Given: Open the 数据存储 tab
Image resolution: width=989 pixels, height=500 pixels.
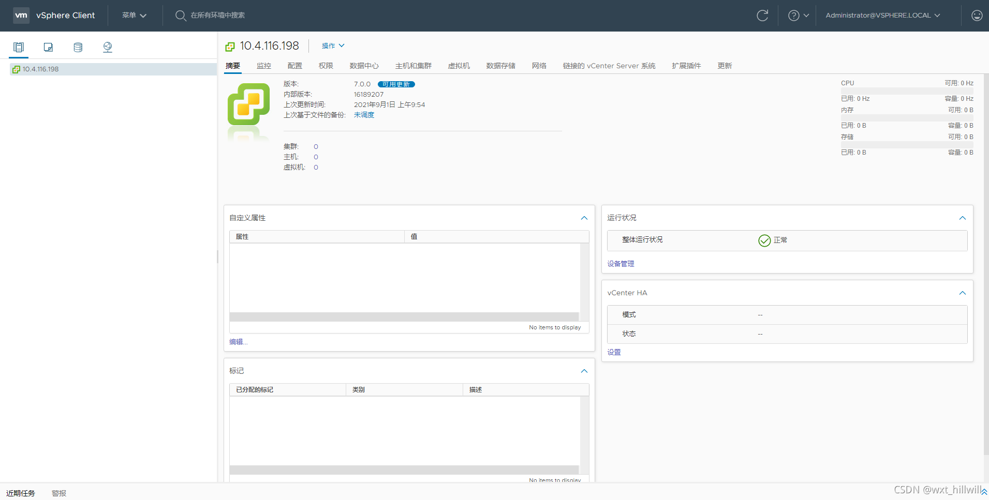Looking at the screenshot, I should (501, 66).
